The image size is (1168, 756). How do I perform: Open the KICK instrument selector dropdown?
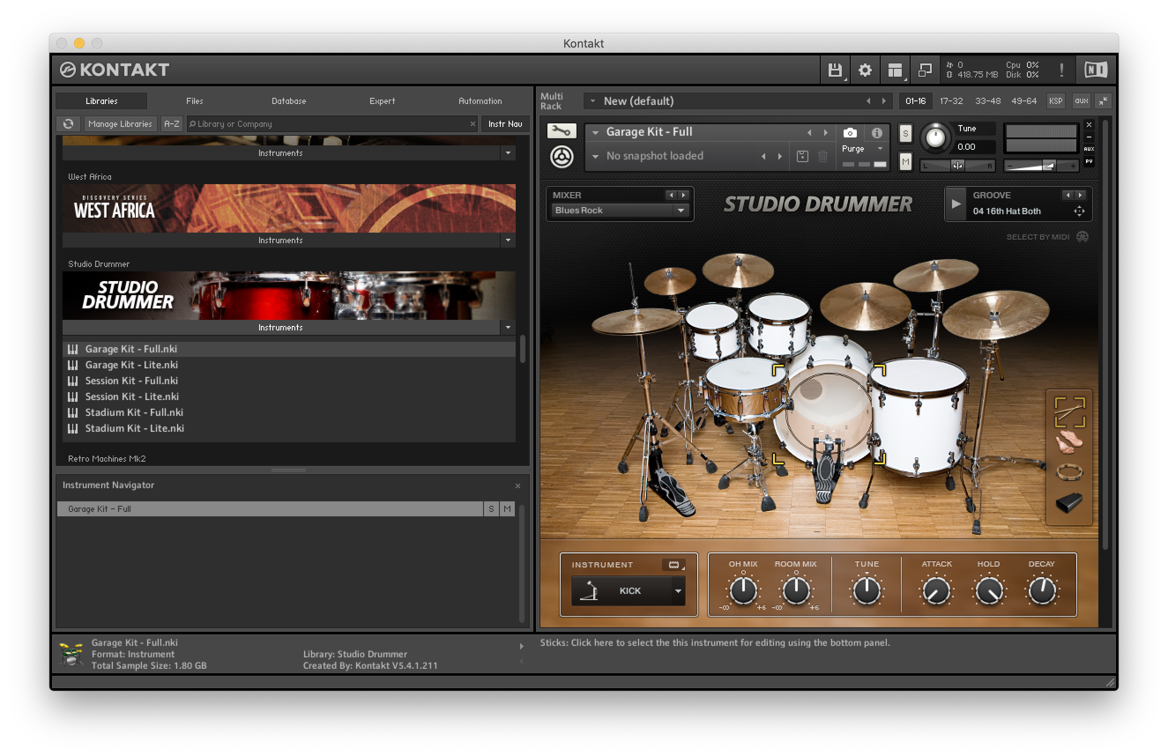pos(678,591)
